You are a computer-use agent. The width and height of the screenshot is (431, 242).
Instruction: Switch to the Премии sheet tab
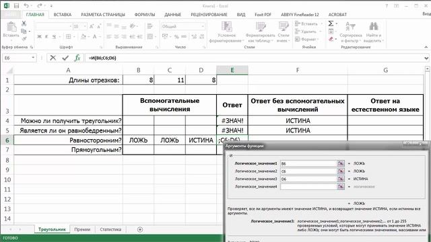coord(82,229)
